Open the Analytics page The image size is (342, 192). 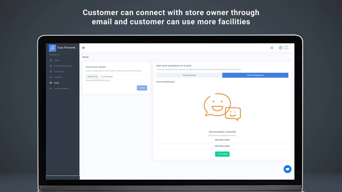click(58, 77)
